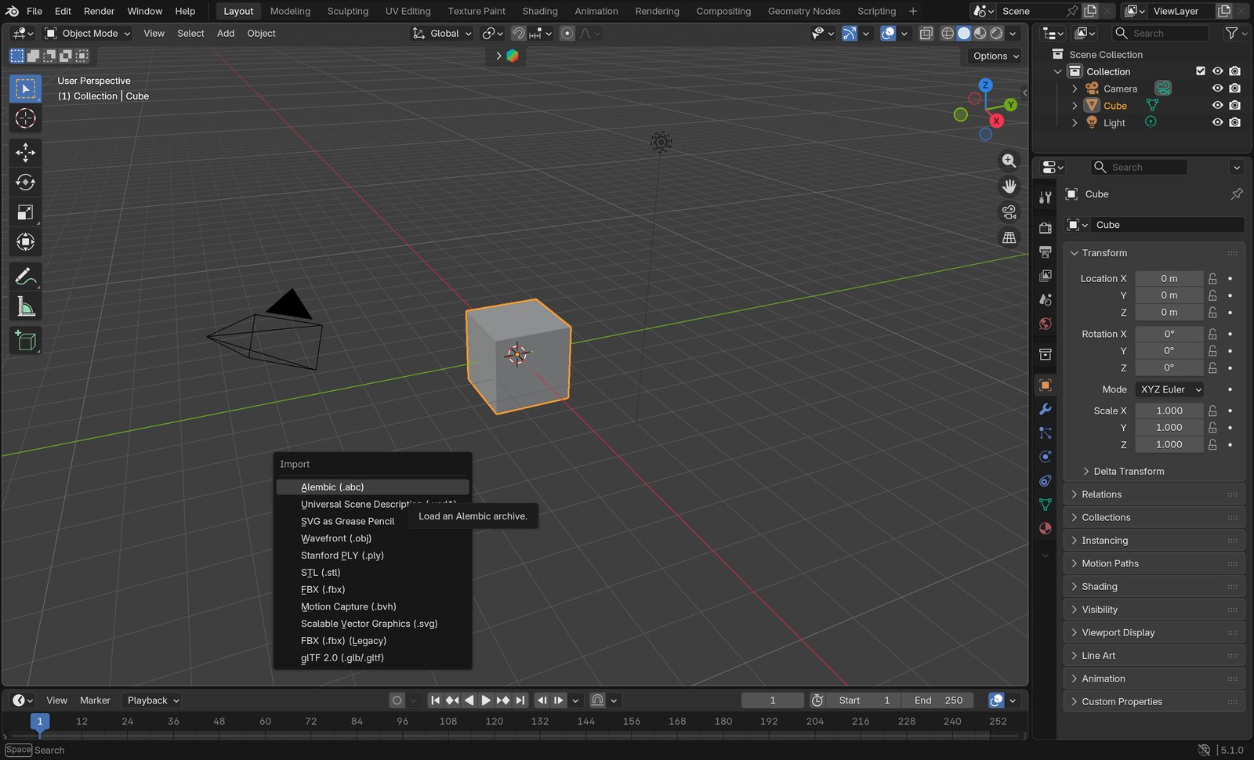Select the Annotate pencil tool
The image size is (1254, 760).
point(25,277)
